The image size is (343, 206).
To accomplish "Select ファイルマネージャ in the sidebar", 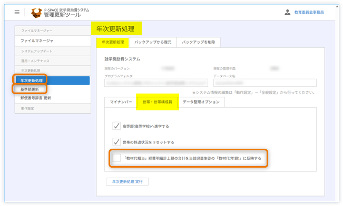I will 53,41.
